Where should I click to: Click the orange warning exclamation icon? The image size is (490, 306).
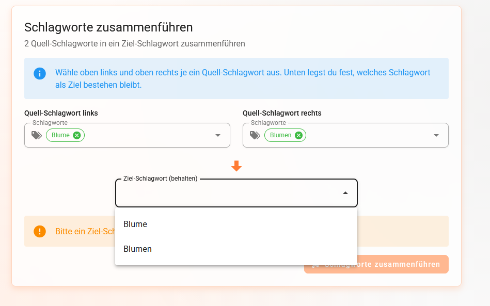(40, 231)
